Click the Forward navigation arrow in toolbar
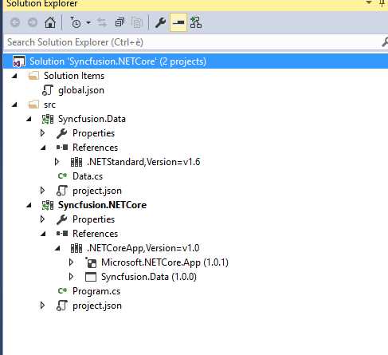Viewport: 388px width, 355px height. [x=33, y=22]
